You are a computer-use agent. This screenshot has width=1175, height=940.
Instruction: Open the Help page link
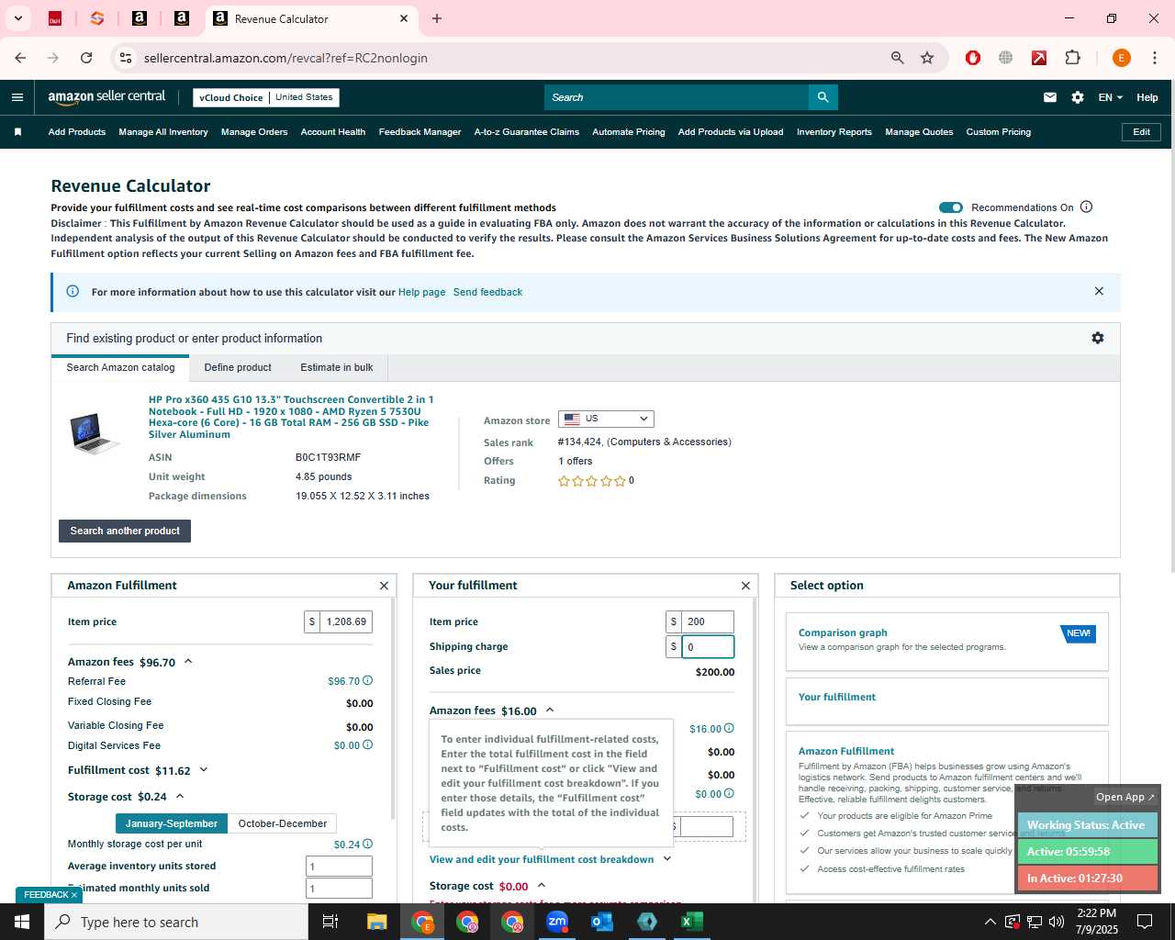click(x=421, y=292)
